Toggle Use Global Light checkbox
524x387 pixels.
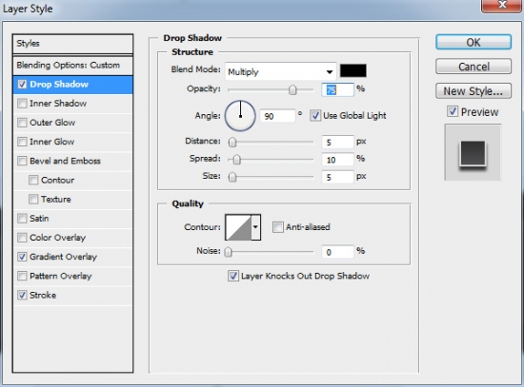[x=314, y=116]
